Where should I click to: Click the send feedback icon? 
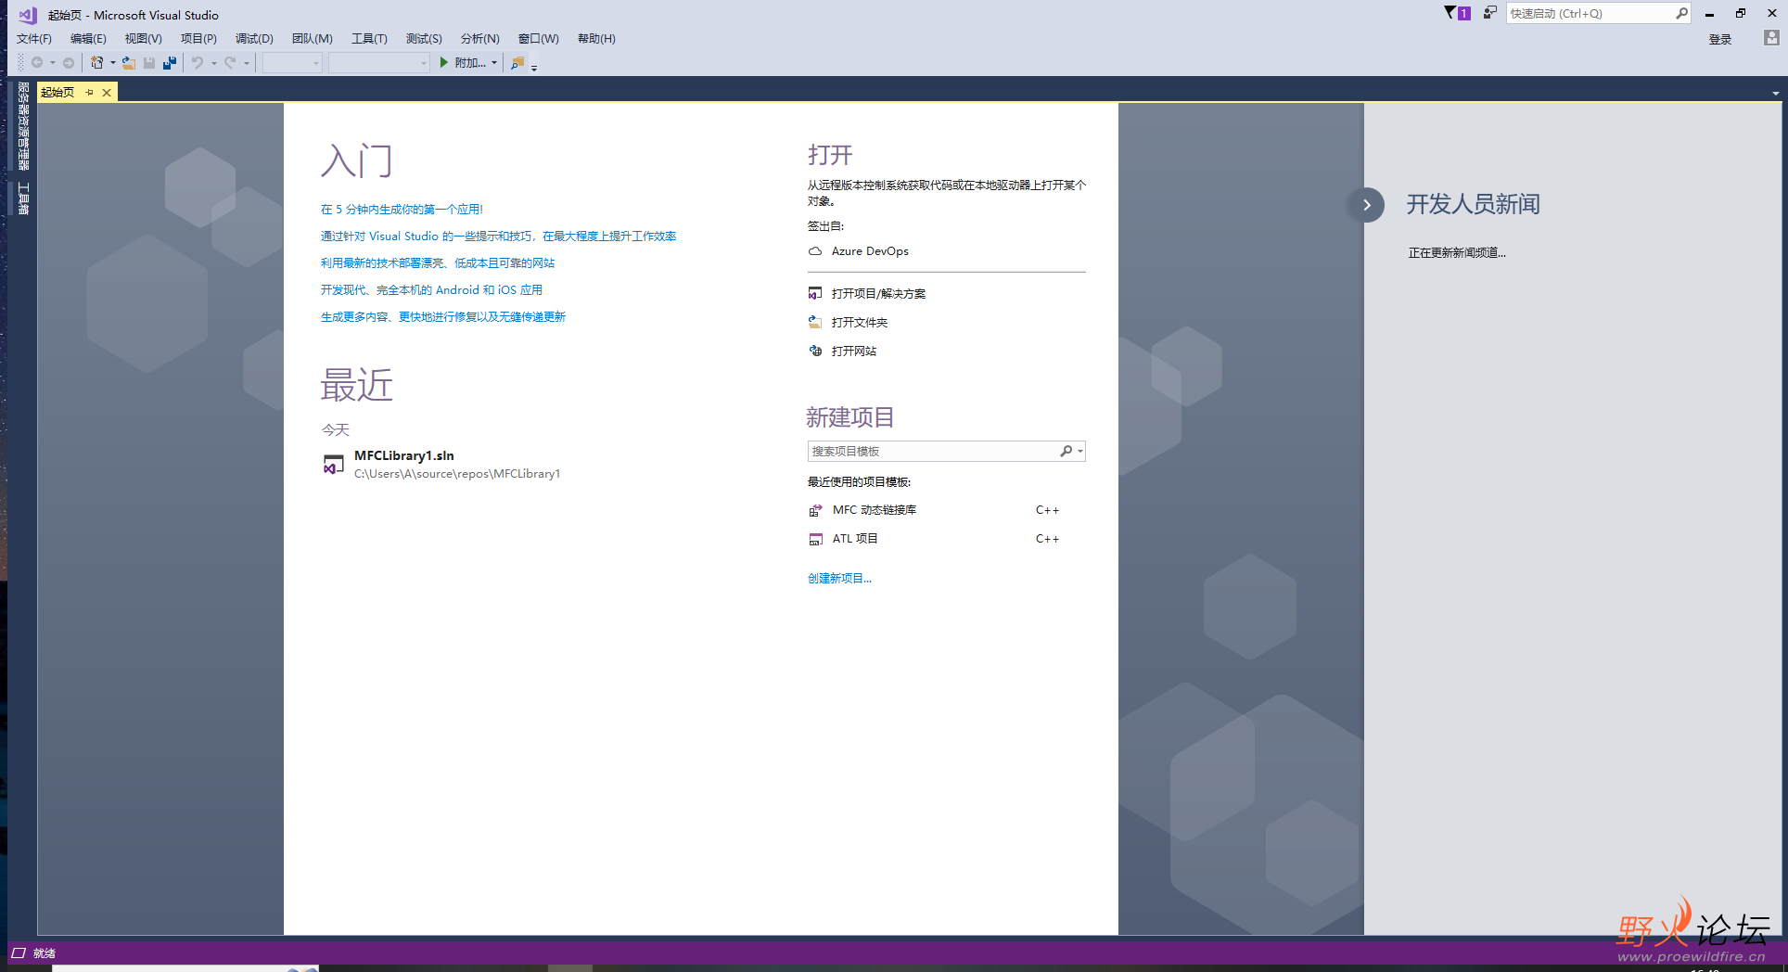(x=1489, y=12)
